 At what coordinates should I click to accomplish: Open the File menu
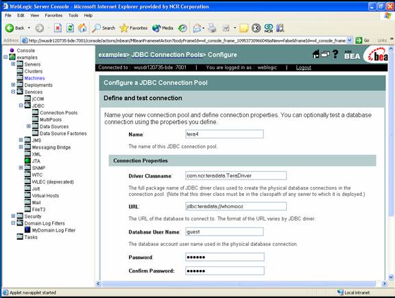coord(8,15)
